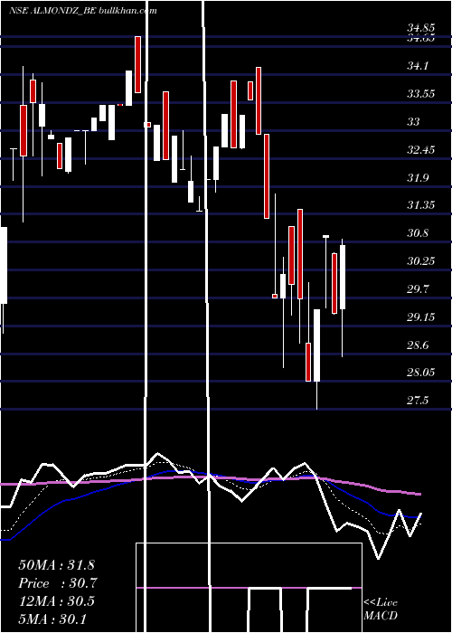The height and width of the screenshot is (633, 452).
Task: Click the 29.7 price axis label
Action: point(417,289)
